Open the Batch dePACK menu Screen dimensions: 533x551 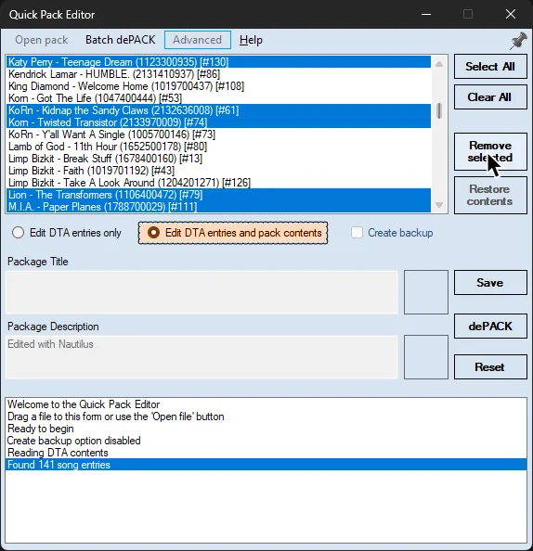(121, 40)
